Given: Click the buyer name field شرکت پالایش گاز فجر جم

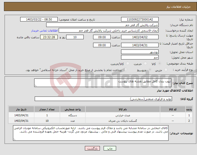Looking at the screenshot, I should click(x=102, y=25).
